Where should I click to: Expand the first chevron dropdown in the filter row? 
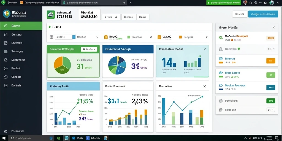pos(97,37)
